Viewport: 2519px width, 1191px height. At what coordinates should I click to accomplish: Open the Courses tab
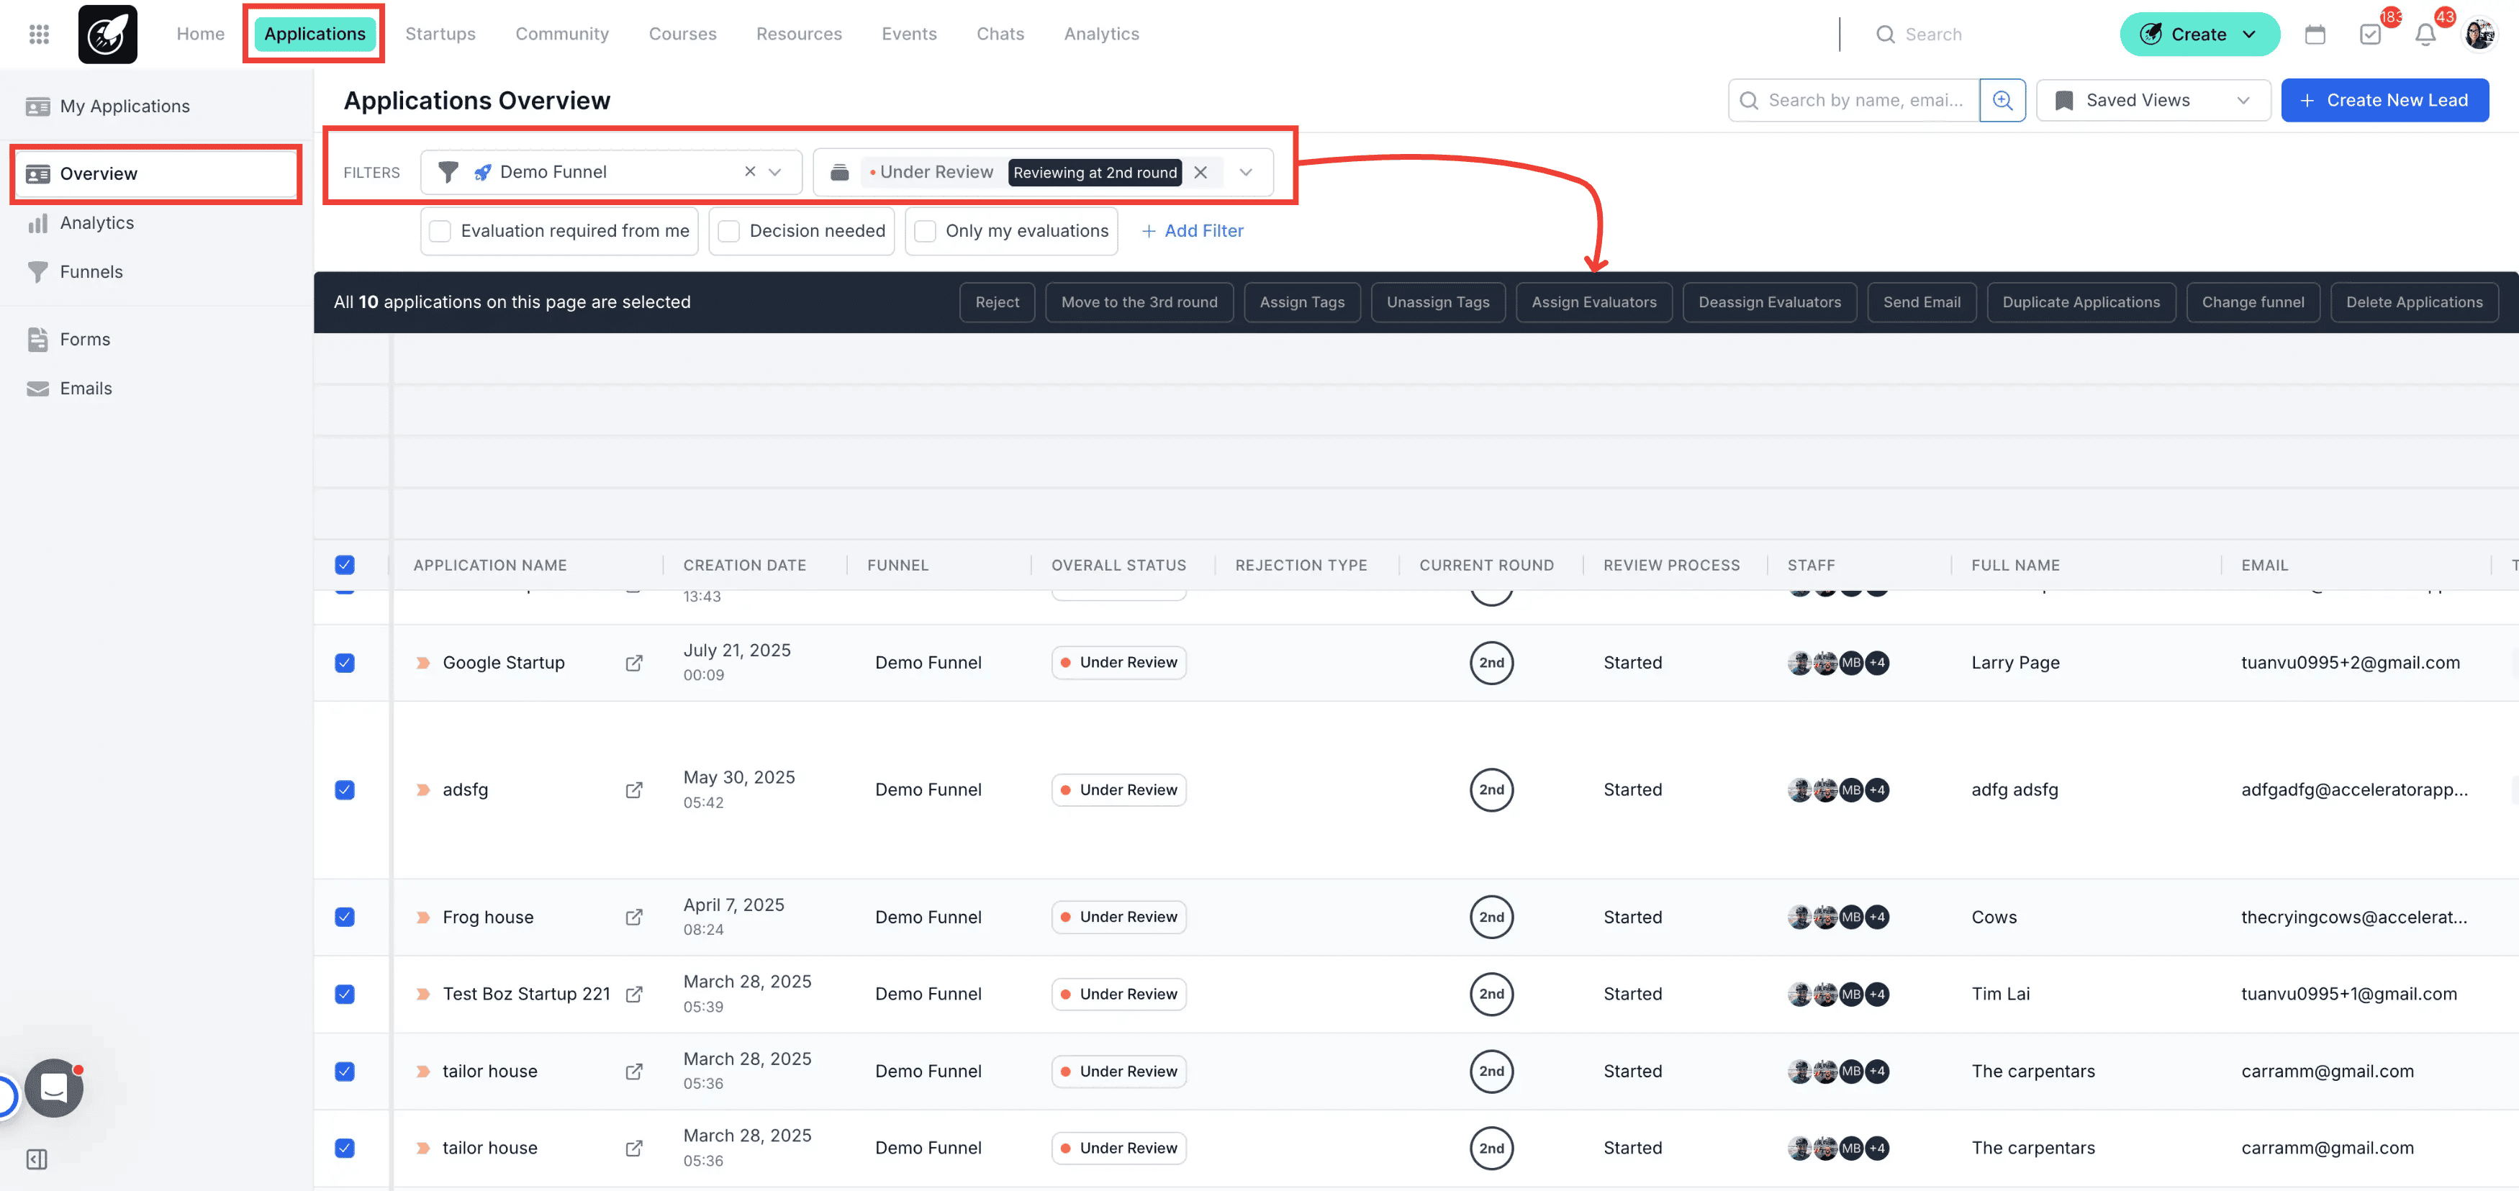pos(682,35)
